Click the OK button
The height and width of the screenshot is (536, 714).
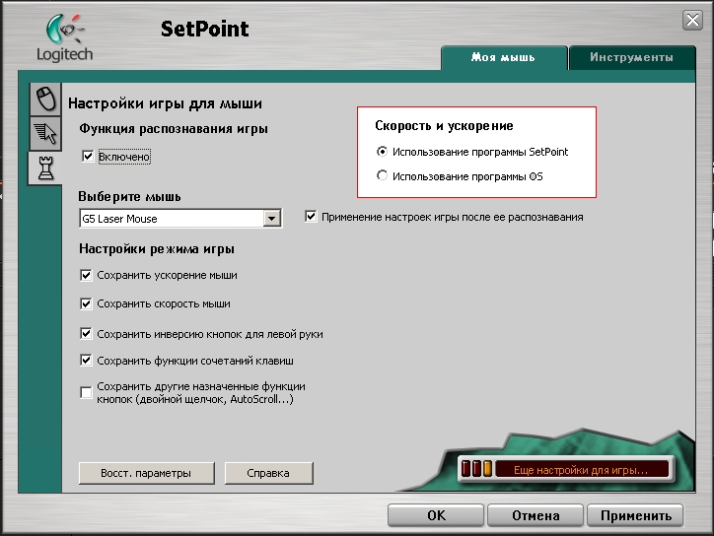pos(436,515)
